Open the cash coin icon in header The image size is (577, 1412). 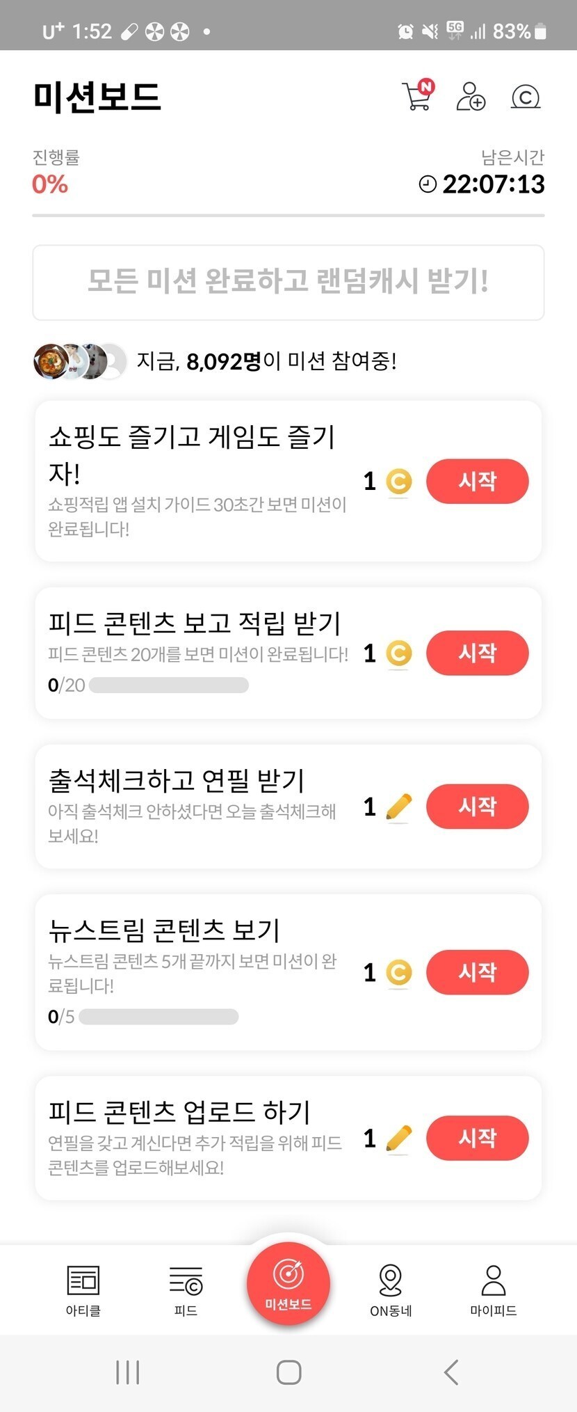525,97
